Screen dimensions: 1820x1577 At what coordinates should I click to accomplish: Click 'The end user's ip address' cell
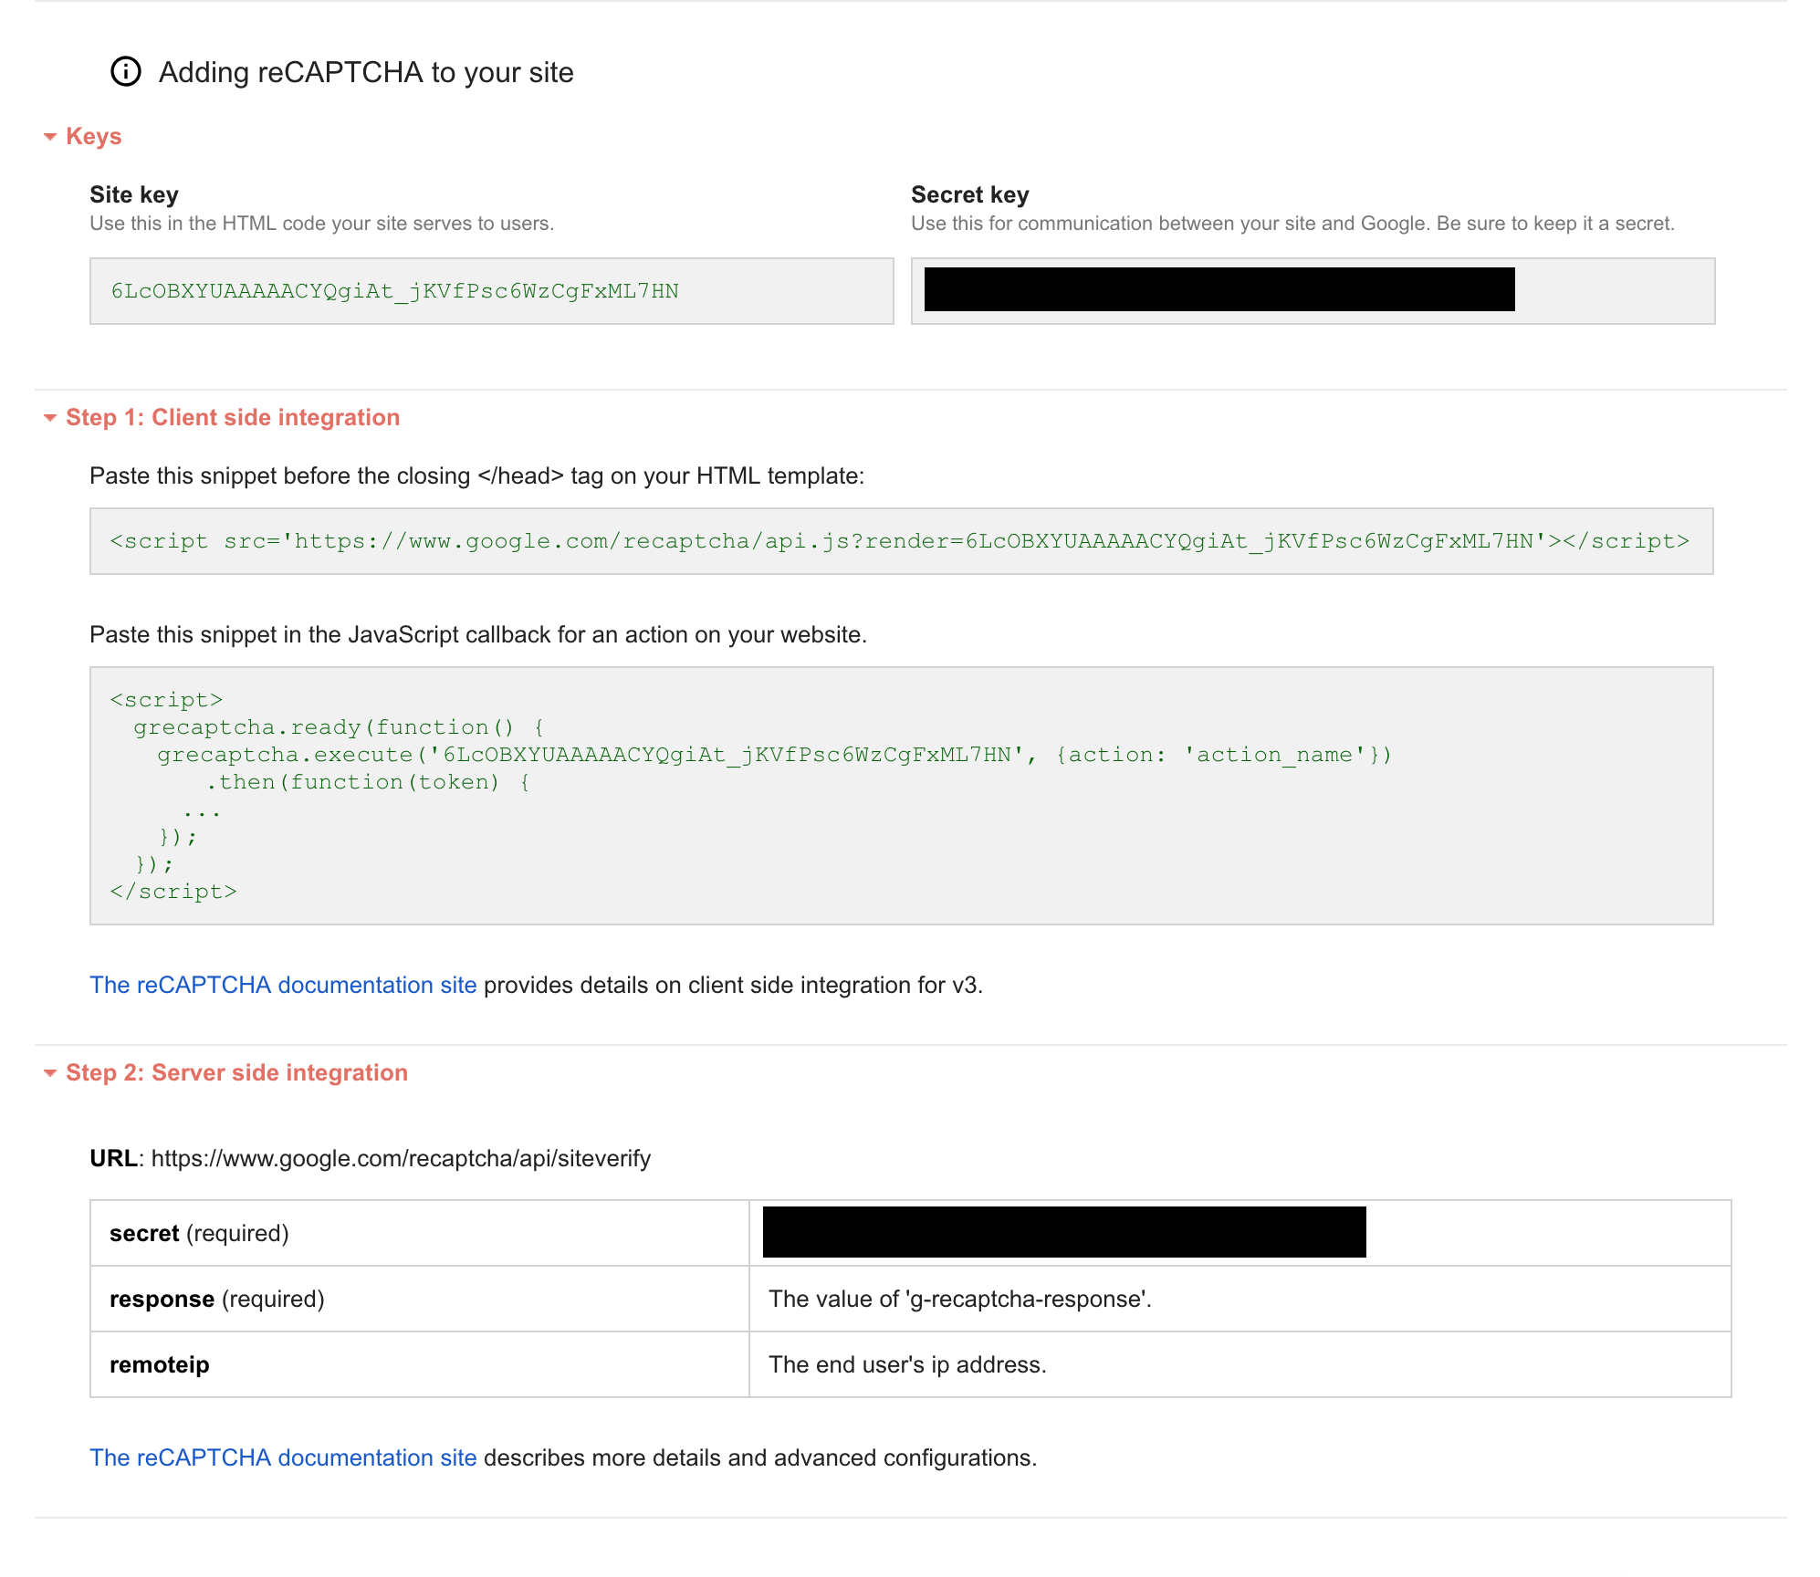pyautogui.click(x=907, y=1364)
